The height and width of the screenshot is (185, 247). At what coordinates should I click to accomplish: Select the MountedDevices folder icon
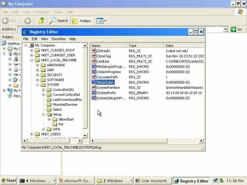[49, 105]
